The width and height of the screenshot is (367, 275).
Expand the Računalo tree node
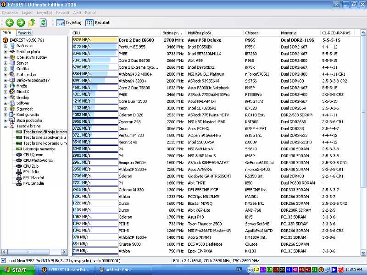(6, 46)
